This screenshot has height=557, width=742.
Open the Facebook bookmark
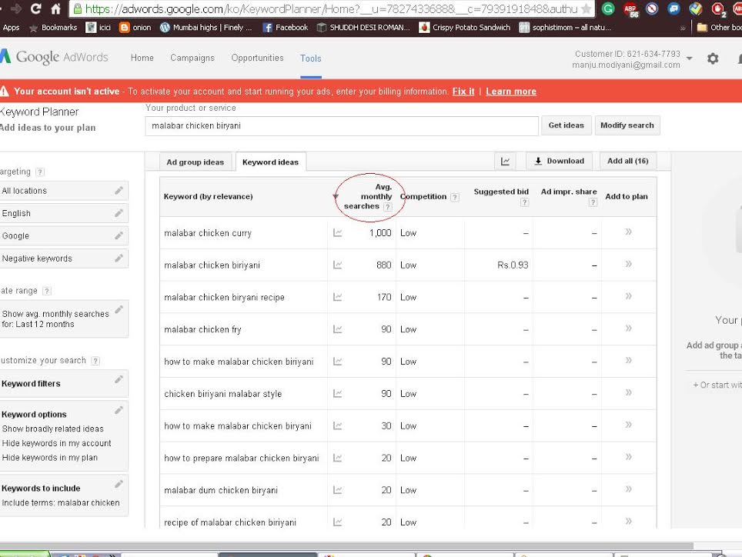286,28
